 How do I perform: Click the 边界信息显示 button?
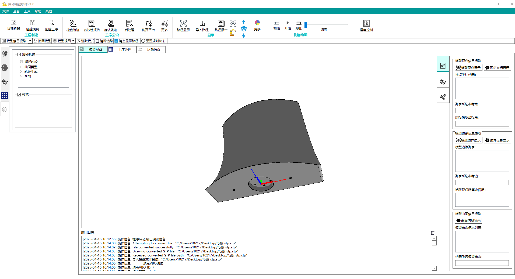[x=497, y=140]
